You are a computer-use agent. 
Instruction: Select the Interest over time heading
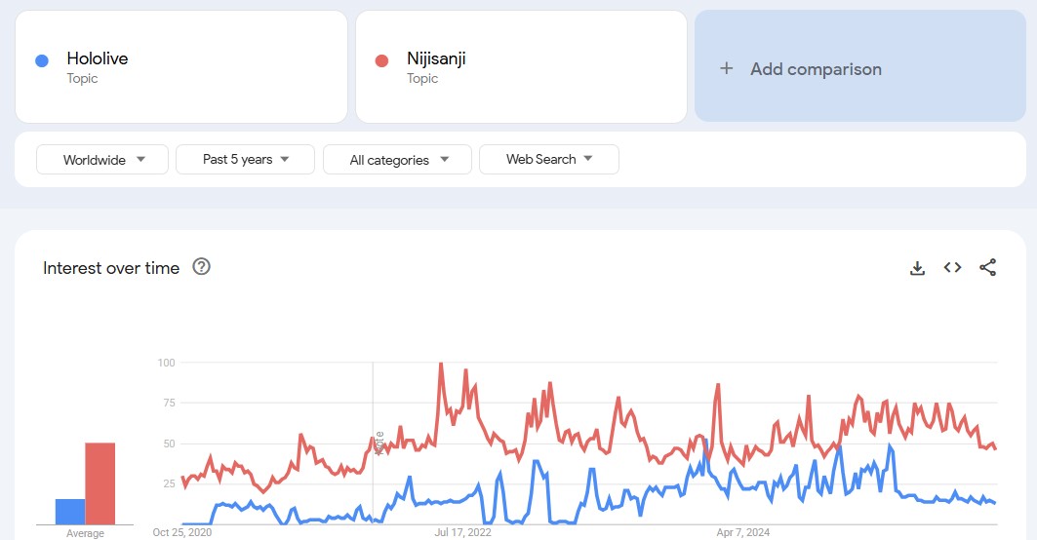click(x=111, y=268)
